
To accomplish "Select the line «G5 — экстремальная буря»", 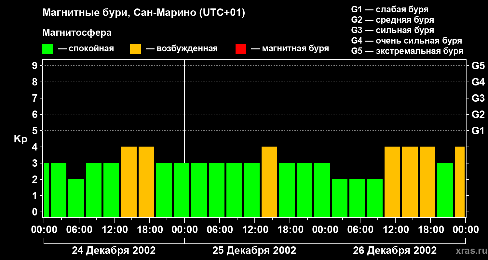I will [407, 51].
